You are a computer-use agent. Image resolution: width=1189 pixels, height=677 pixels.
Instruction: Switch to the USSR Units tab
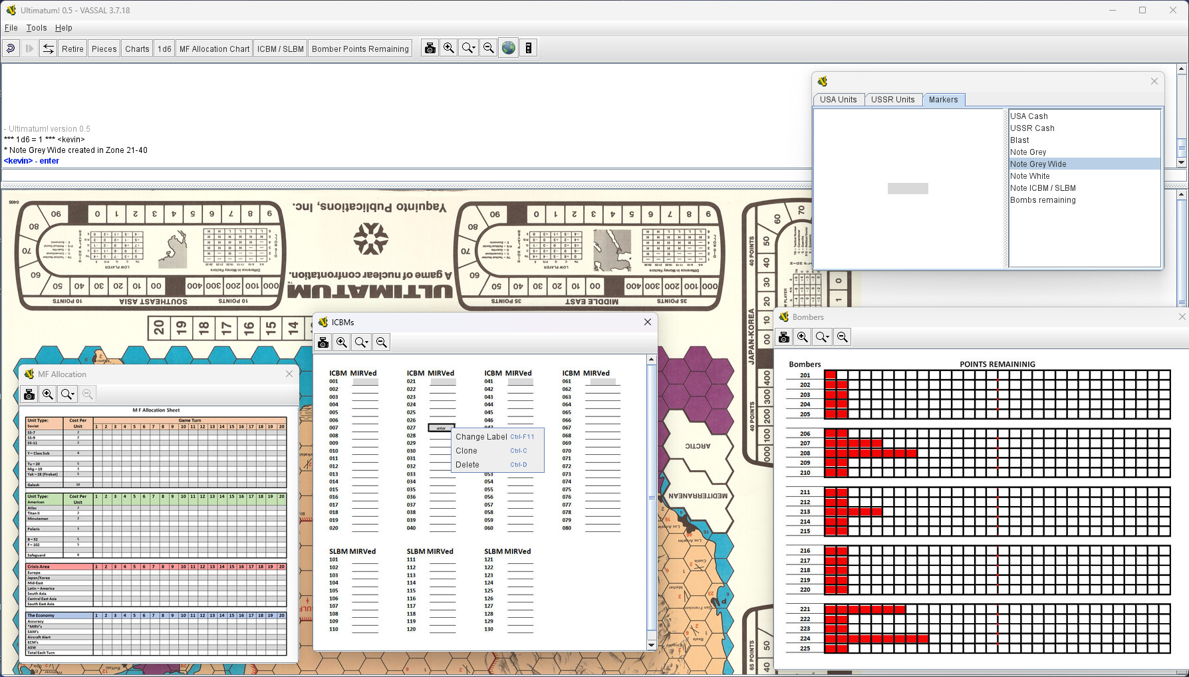pos(892,100)
